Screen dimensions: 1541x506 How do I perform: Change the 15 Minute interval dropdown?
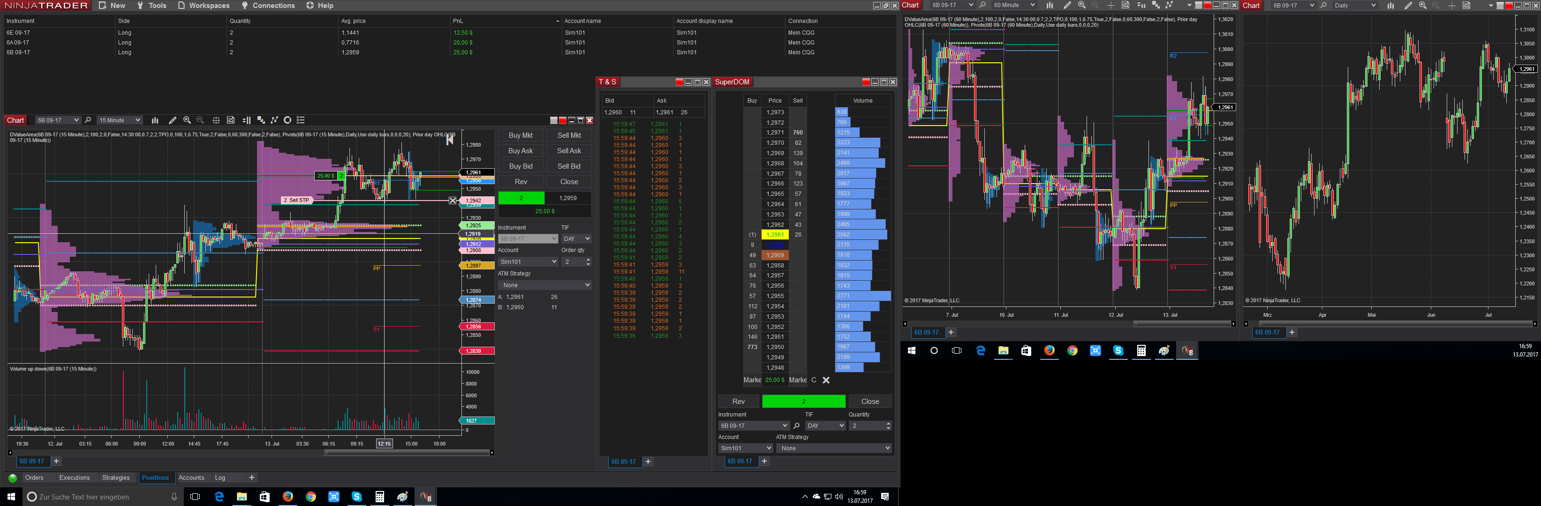click(120, 120)
